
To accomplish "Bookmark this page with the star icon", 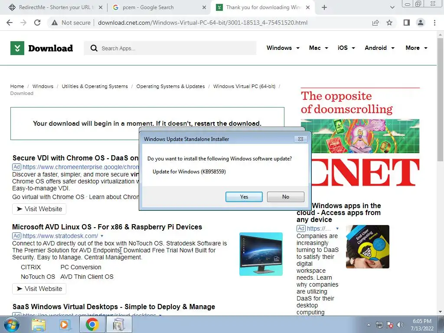I will (x=389, y=23).
